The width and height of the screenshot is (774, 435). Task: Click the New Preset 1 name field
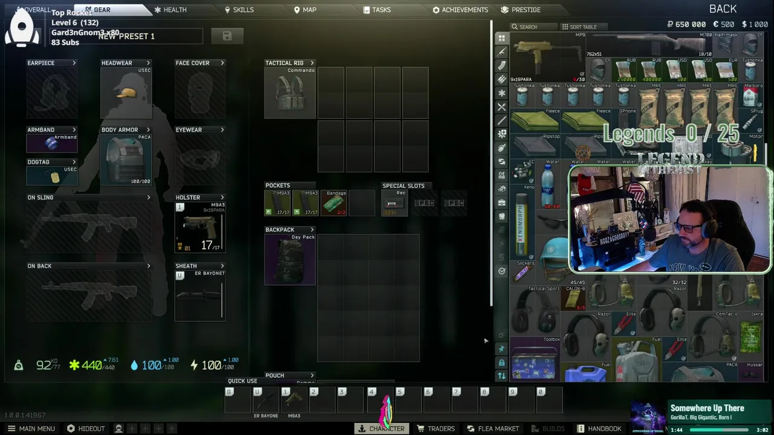(x=126, y=36)
